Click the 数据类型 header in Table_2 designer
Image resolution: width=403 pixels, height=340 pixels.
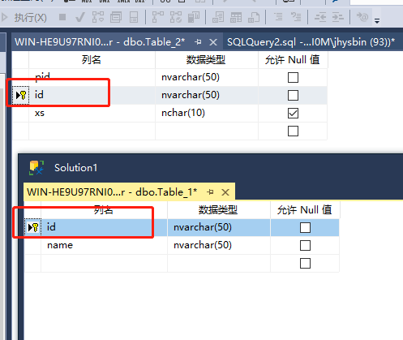point(207,60)
